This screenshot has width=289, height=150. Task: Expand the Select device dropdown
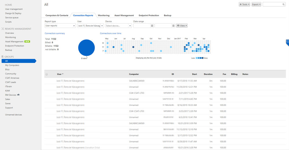tap(118, 26)
